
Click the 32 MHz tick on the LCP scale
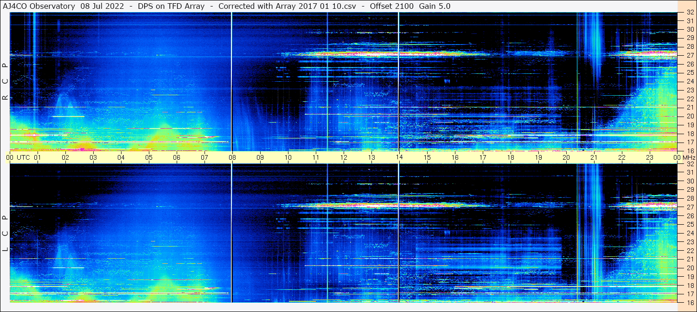tap(690, 163)
